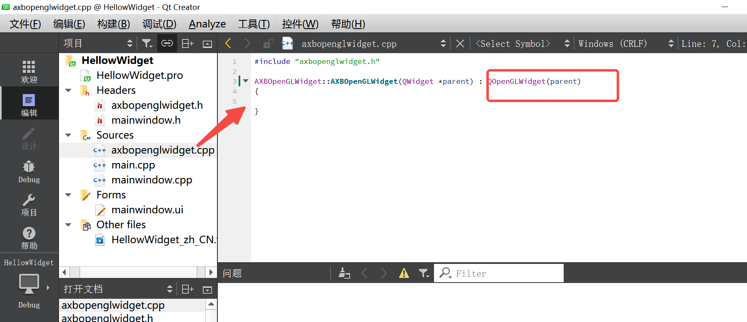Click the HellowWidget kit selector monitor icon
747x322 pixels.
[29, 285]
